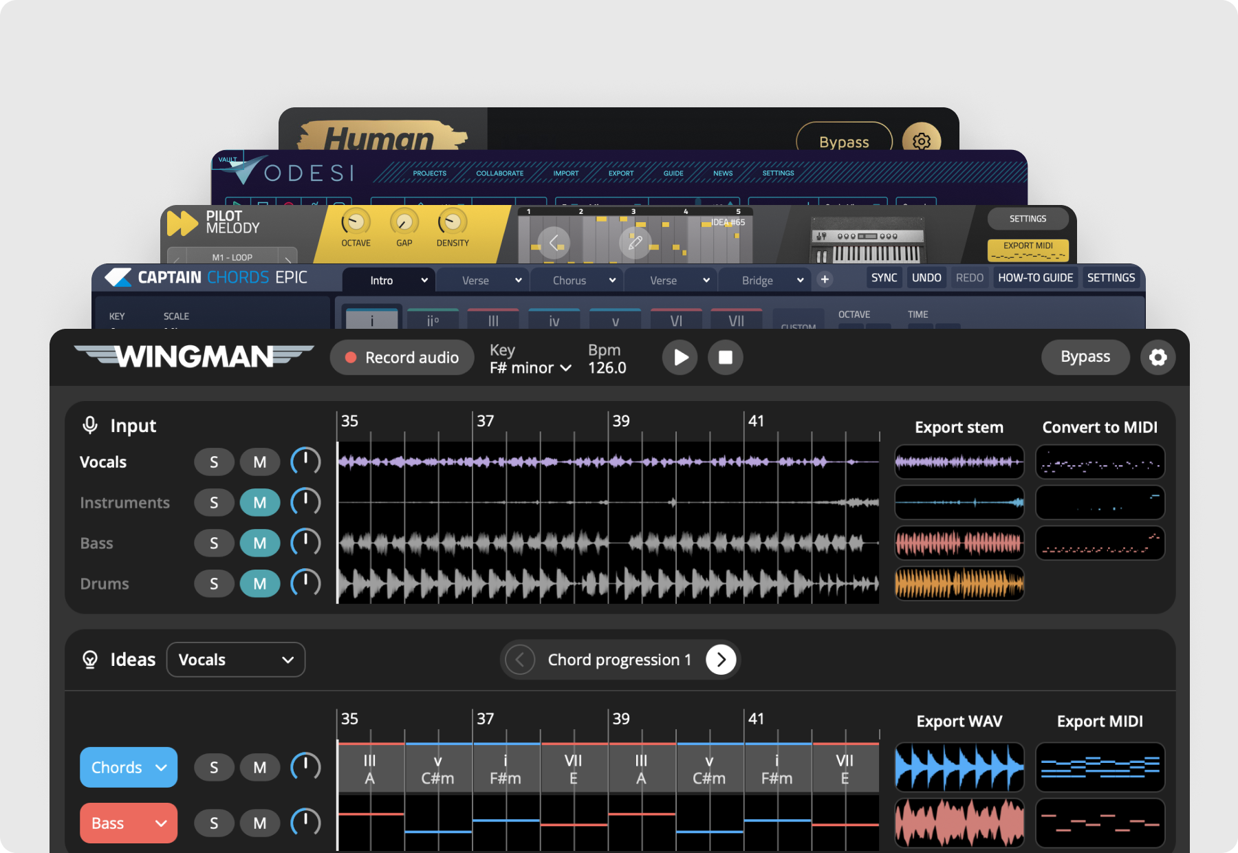
Task: Open the blue Chords dropdown
Action: coord(129,767)
